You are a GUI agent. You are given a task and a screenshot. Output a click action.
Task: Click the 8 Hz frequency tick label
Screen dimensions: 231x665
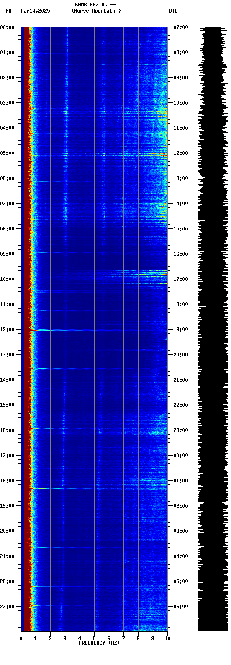click(x=138, y=639)
